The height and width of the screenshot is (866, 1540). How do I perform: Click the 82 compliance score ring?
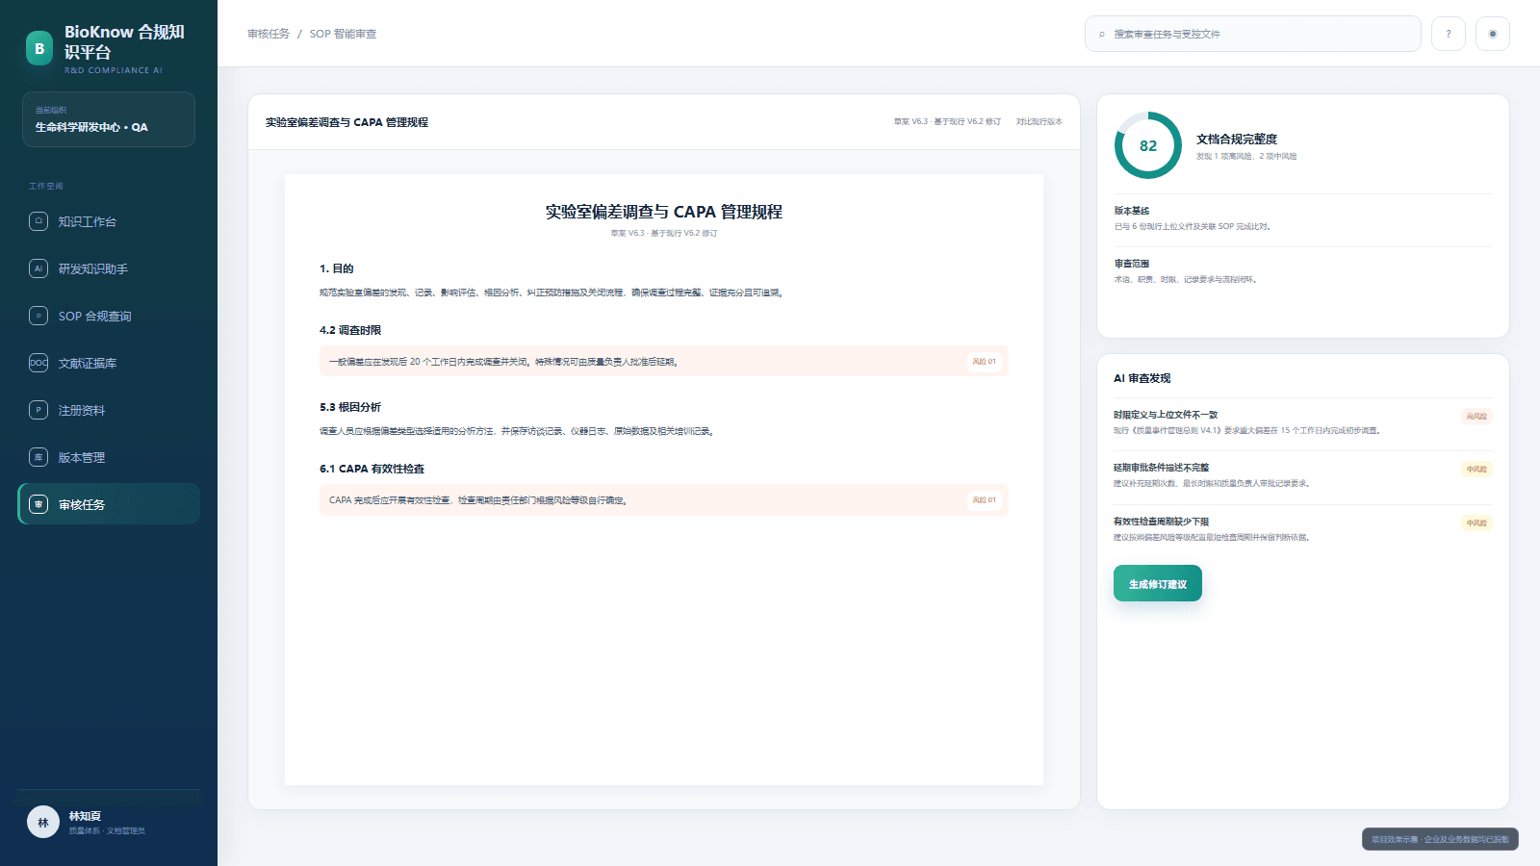coord(1148,145)
